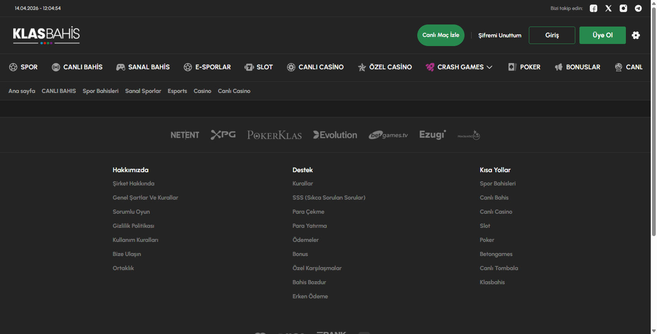Click the Klasbahis logo
This screenshot has height=334, width=657.
click(x=46, y=35)
